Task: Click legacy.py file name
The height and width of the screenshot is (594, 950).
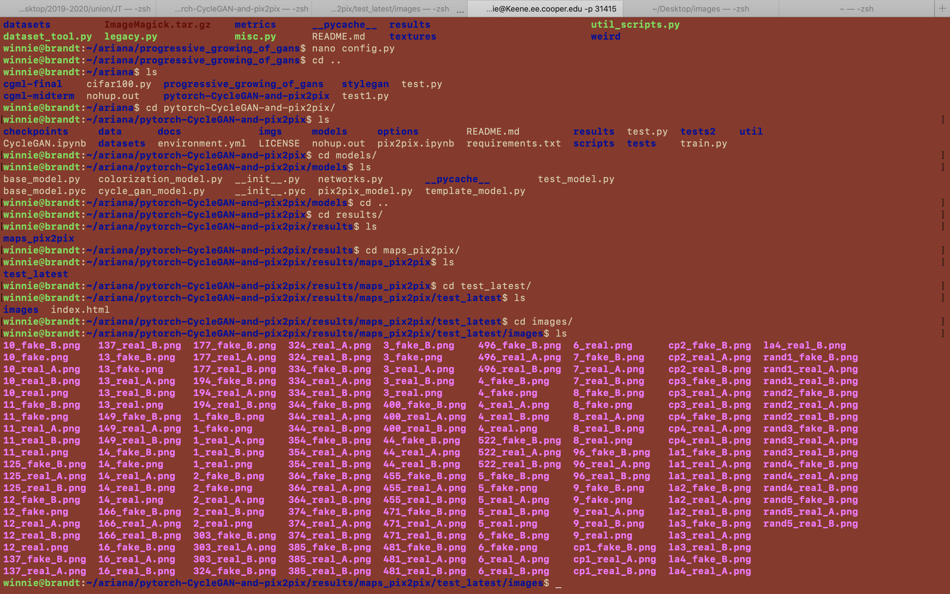Action: pyautogui.click(x=130, y=37)
